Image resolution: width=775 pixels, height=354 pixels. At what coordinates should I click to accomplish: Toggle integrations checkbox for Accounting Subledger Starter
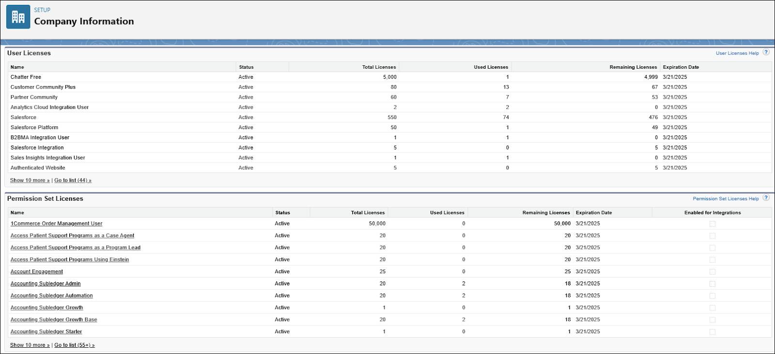(713, 332)
